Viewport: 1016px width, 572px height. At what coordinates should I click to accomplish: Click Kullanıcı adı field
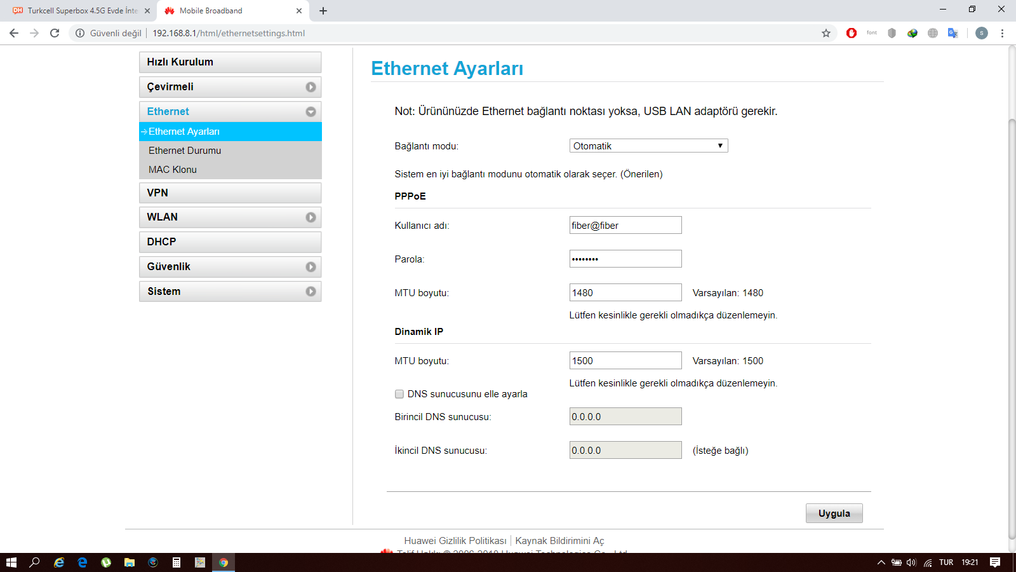(x=625, y=225)
